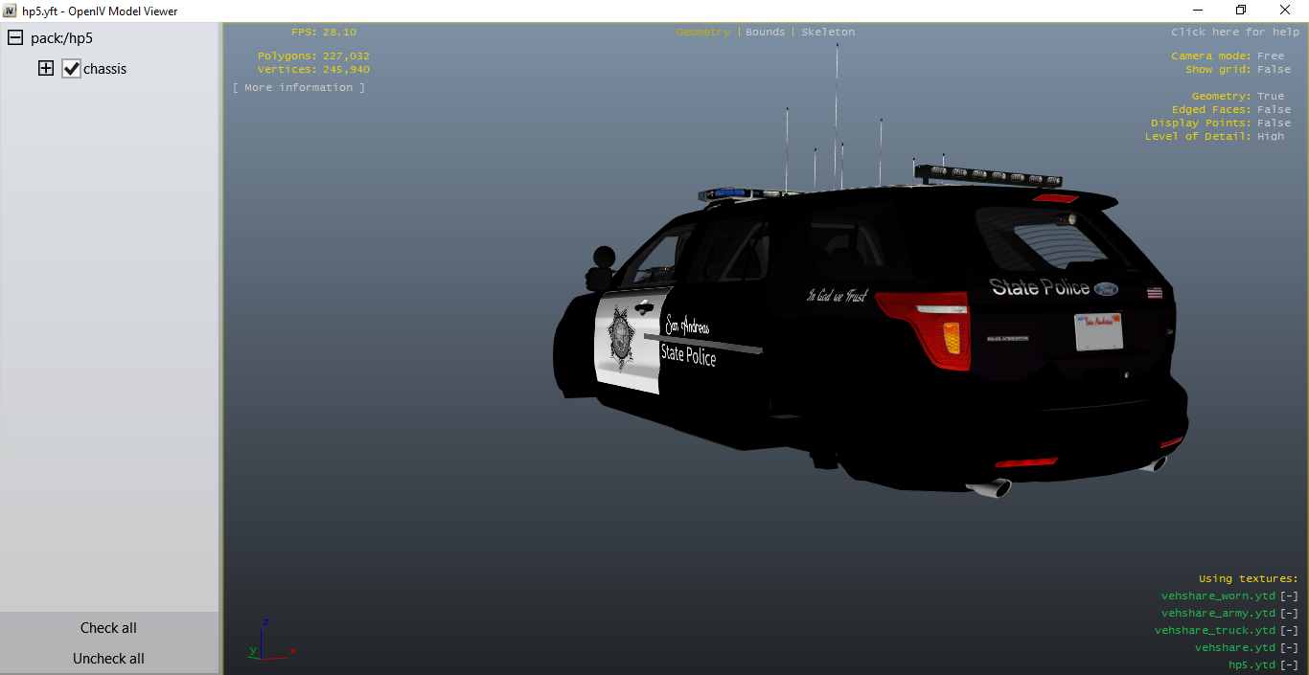Open the More information link

coord(298,88)
